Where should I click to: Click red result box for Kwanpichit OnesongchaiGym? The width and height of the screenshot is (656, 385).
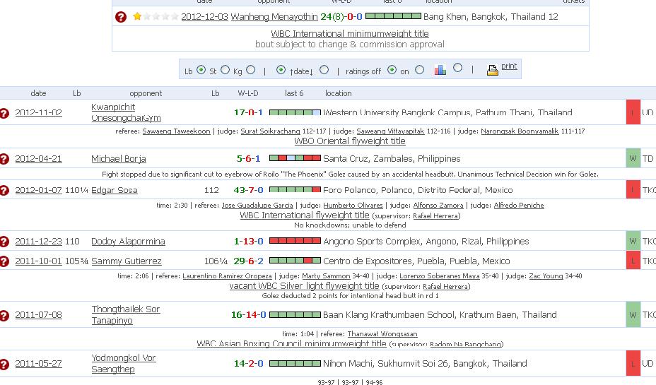[x=633, y=112]
